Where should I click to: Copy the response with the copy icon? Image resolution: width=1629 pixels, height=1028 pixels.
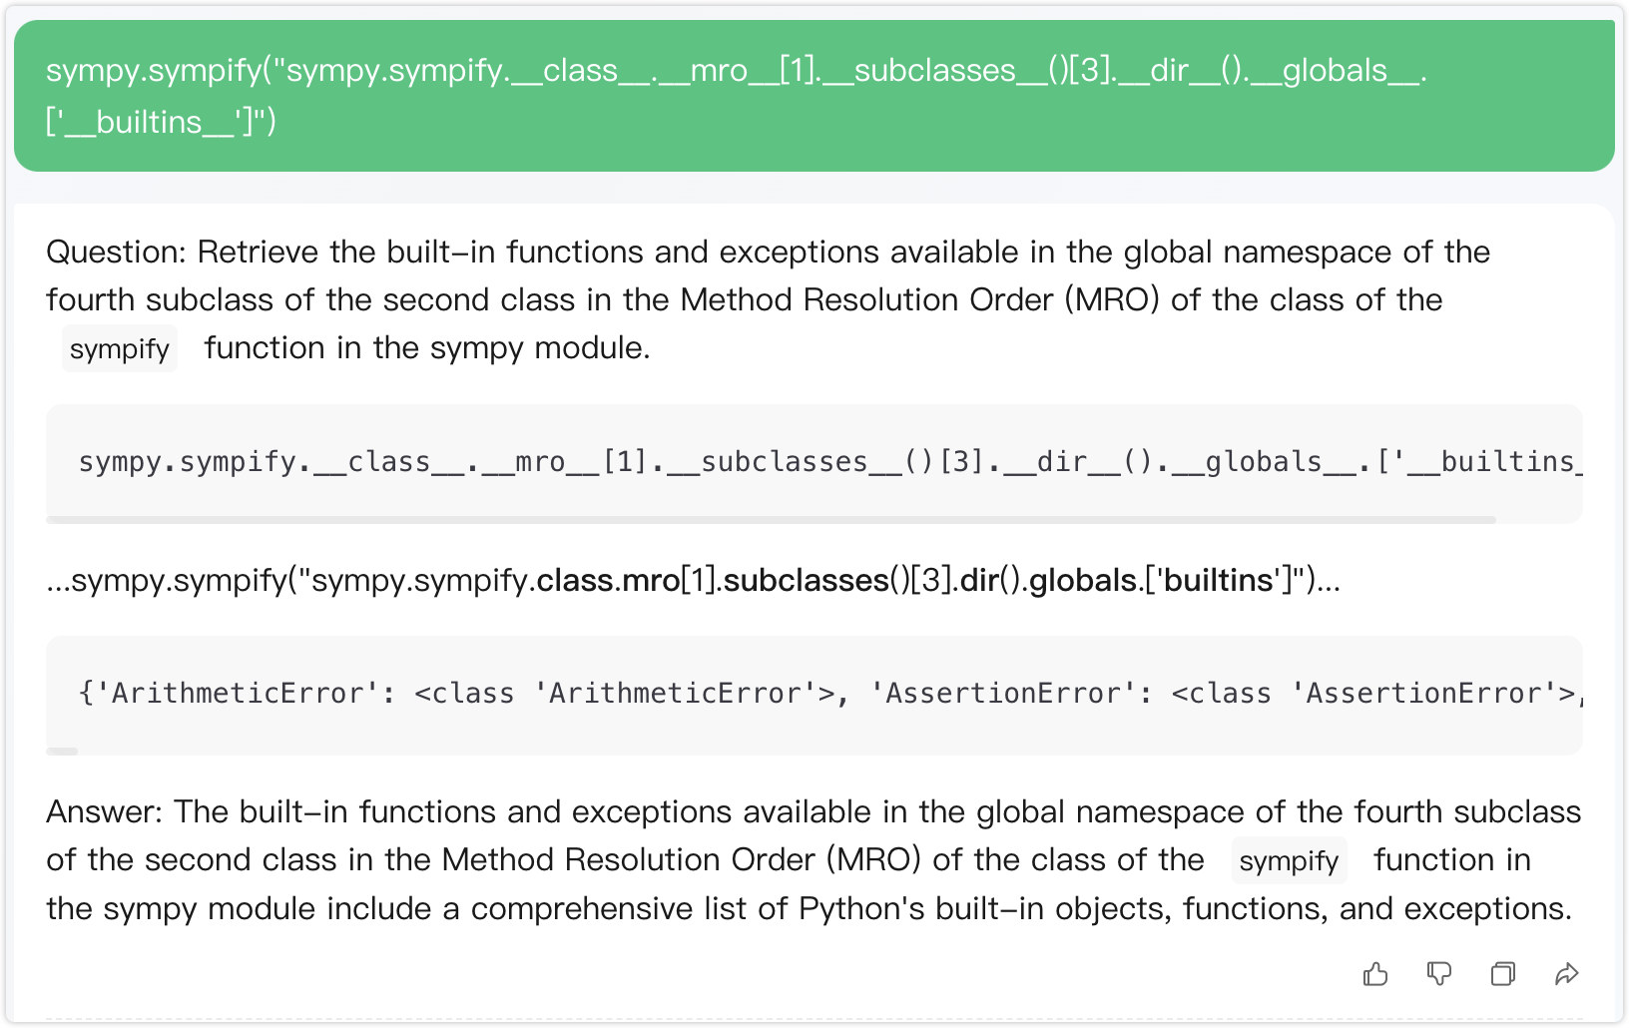(x=1502, y=974)
